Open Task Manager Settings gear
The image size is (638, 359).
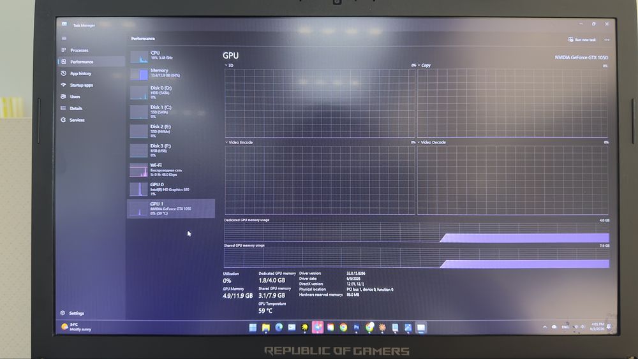tap(63, 313)
